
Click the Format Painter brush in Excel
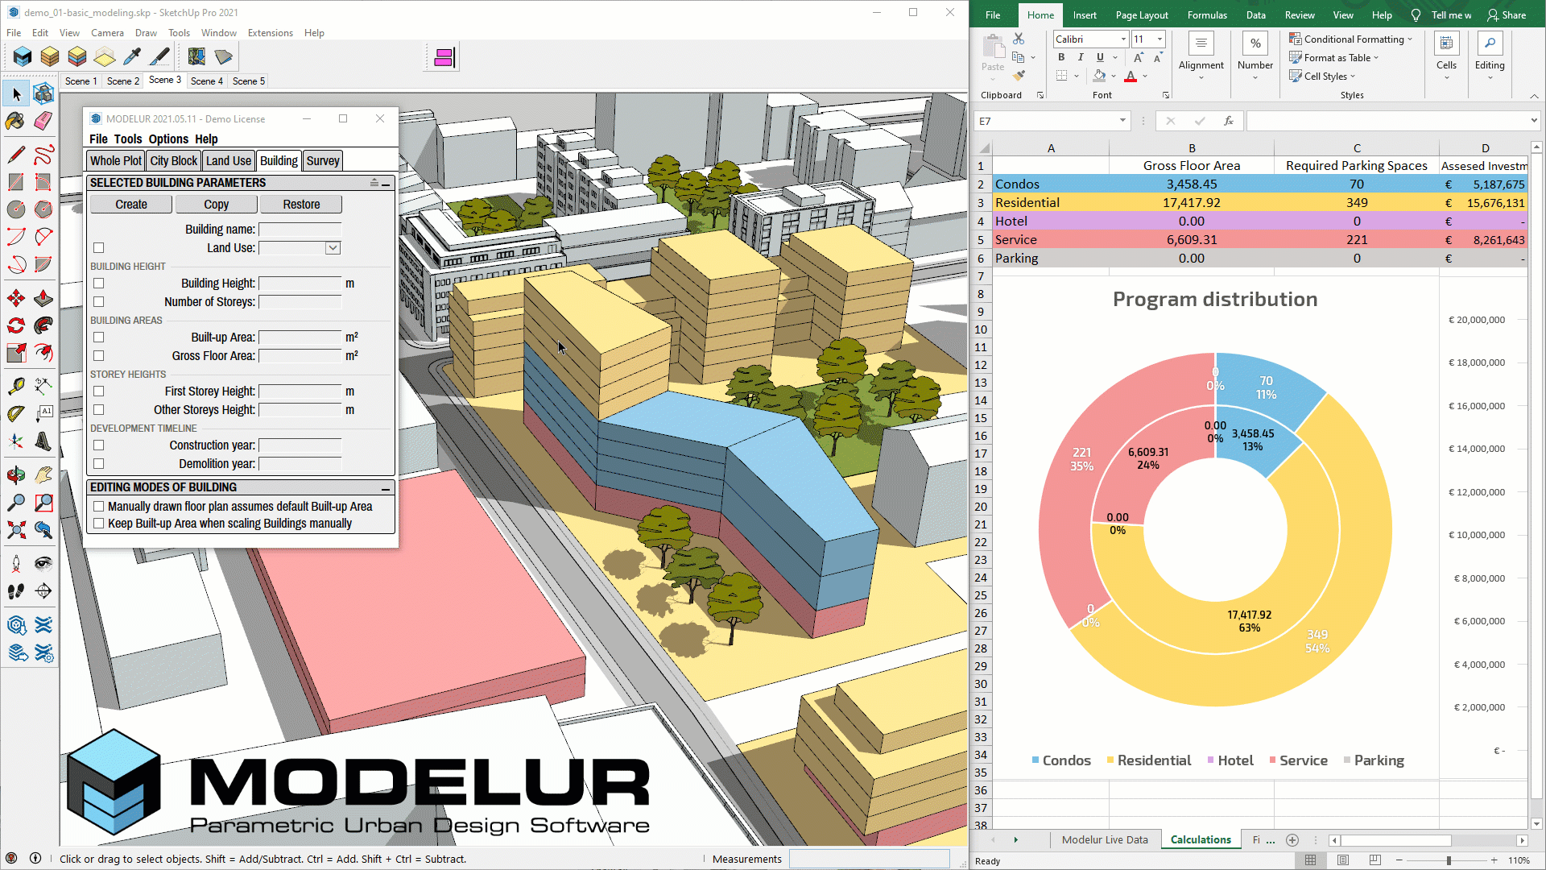1019,76
